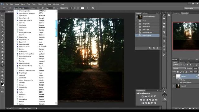Open layer filter Kind dropdown

click(177, 65)
